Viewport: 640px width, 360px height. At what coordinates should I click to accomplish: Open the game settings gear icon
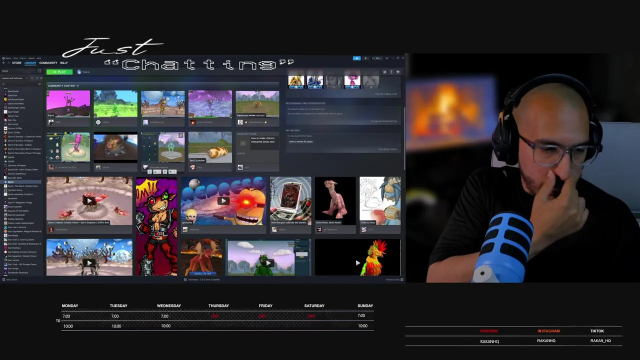tap(384, 72)
